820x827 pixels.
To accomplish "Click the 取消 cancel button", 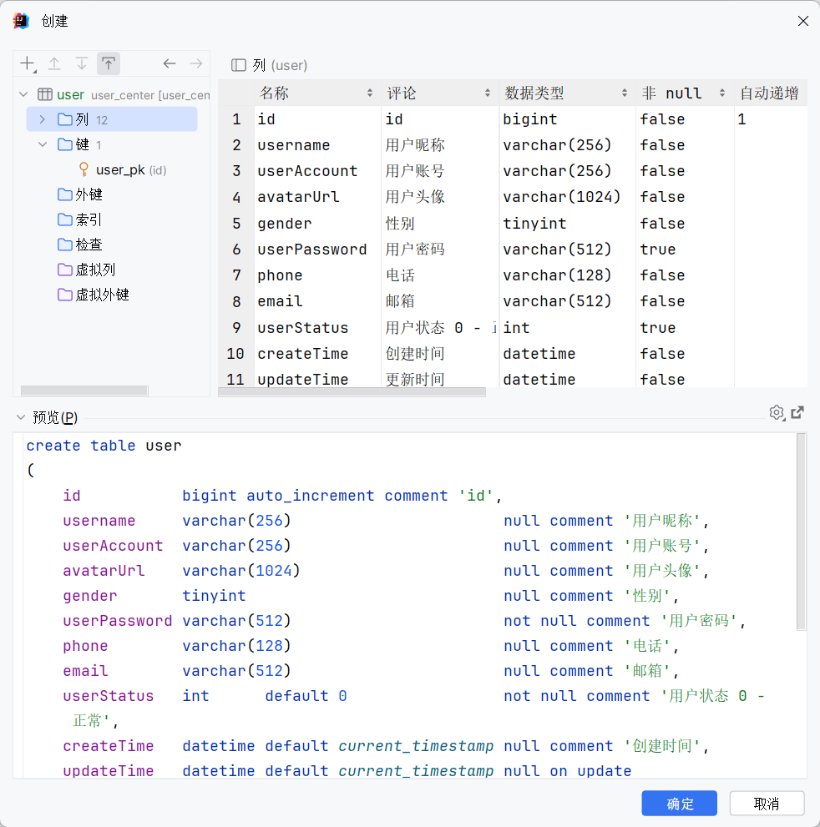I will [767, 804].
